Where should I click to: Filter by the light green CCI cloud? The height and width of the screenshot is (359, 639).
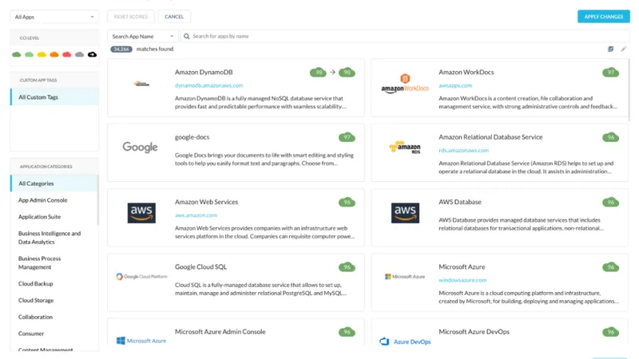[x=29, y=54]
